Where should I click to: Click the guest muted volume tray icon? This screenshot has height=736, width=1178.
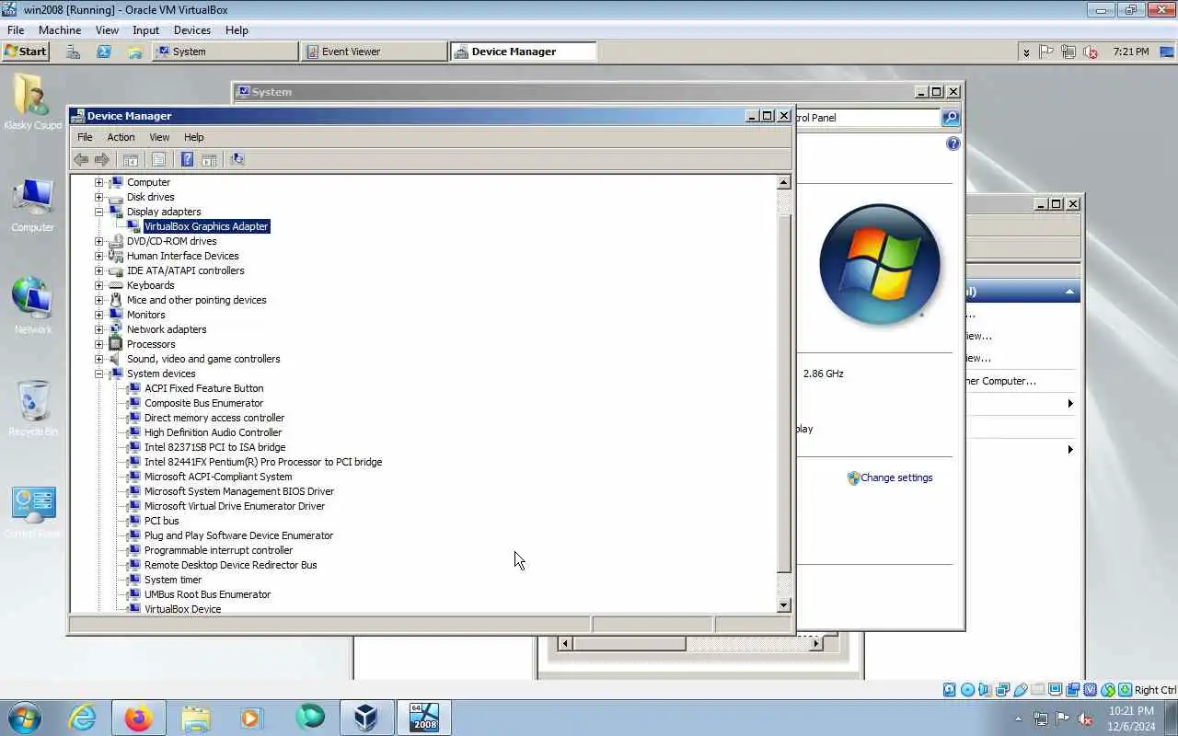point(1091,52)
